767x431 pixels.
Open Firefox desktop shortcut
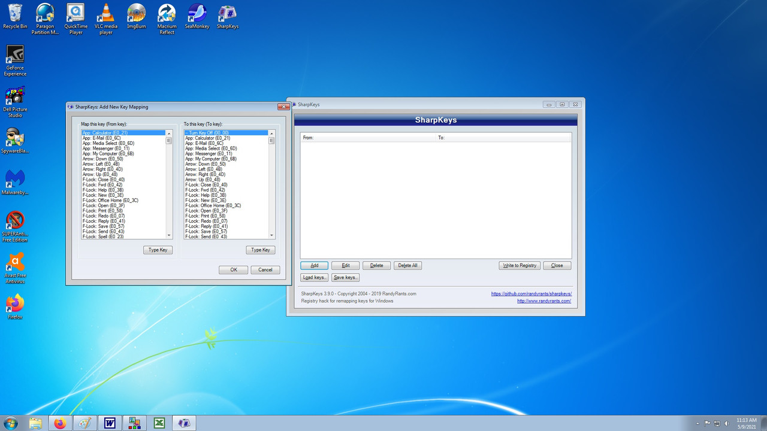click(x=15, y=306)
